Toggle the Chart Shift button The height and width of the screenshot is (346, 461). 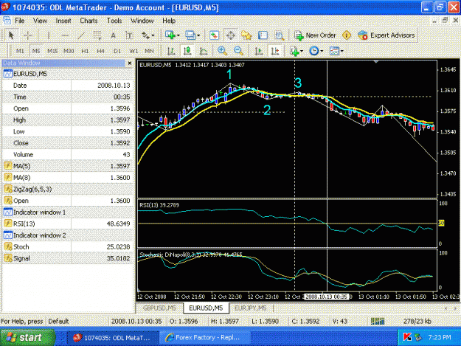pos(275,51)
